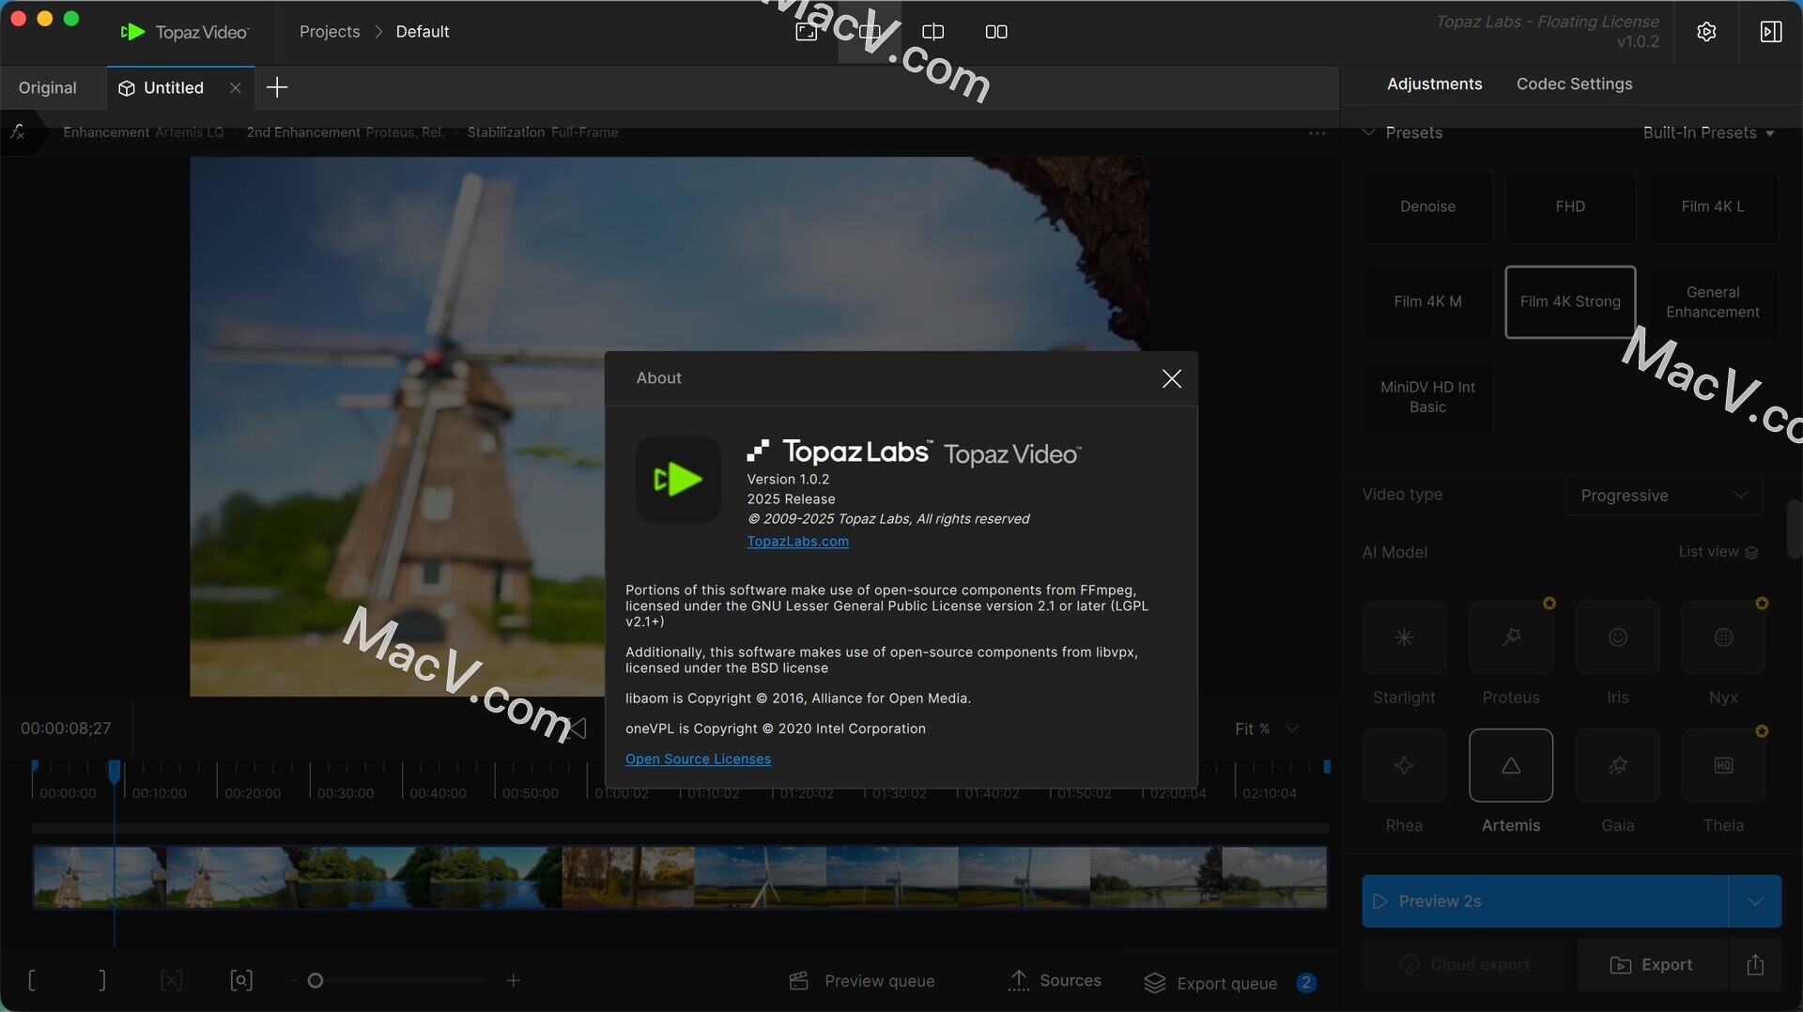Select the split view layout icon
The height and width of the screenshot is (1012, 1803).
click(x=932, y=32)
